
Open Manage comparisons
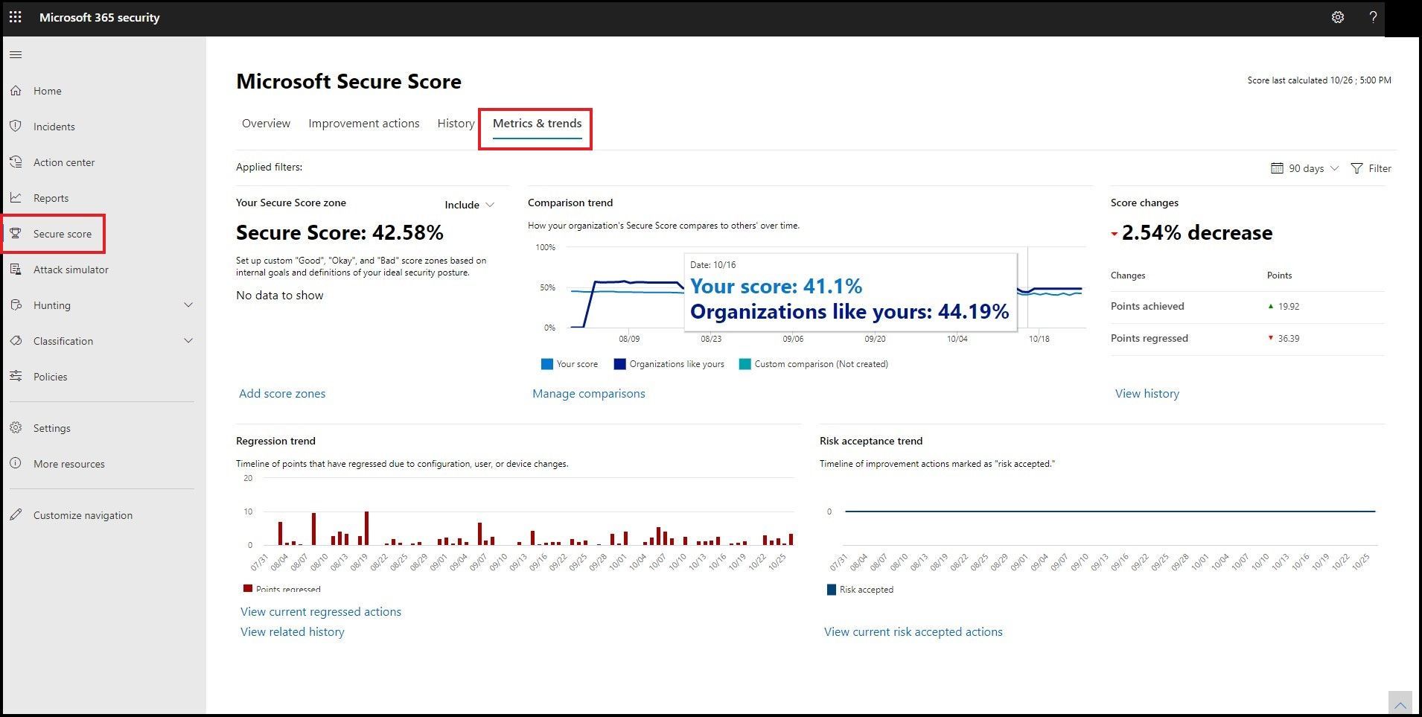[x=588, y=393]
